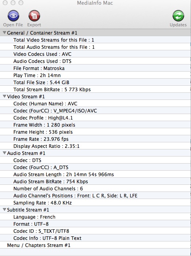The height and width of the screenshot is (256, 191).
Task: Select the Number of Audio Channels row
Action: 95,189
